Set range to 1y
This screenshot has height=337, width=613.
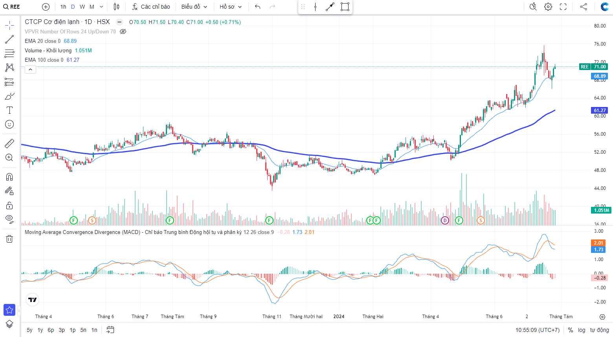[40, 330]
